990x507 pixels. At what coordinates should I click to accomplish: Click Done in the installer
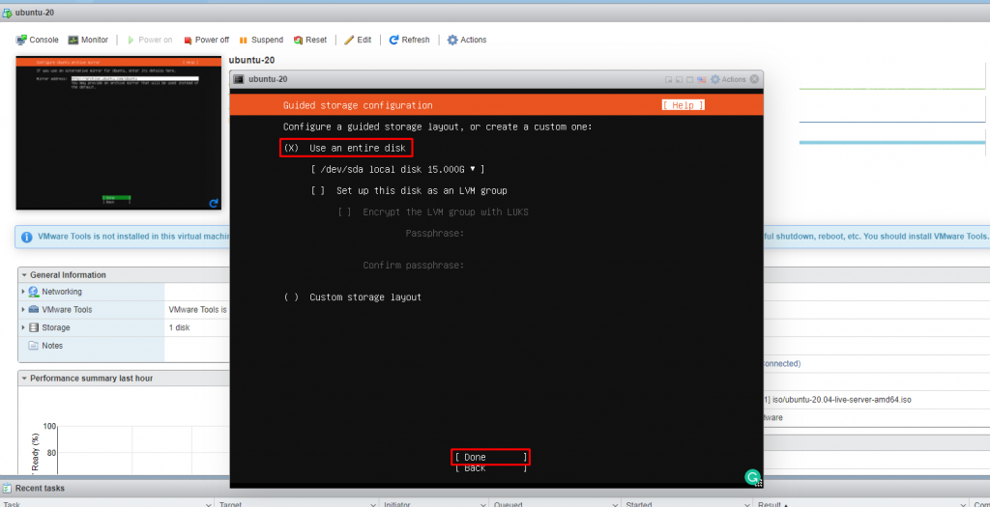(x=490, y=457)
